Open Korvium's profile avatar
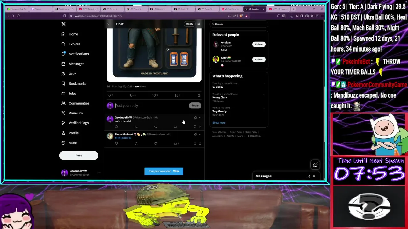The height and width of the screenshot is (229, 408). (x=216, y=44)
